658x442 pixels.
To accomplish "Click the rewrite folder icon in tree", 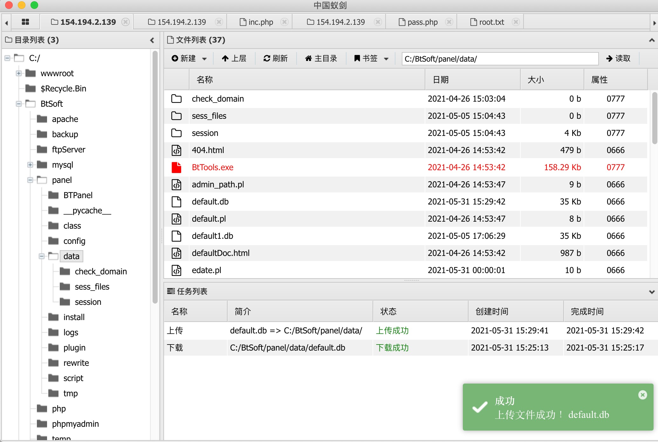I will 53,362.
